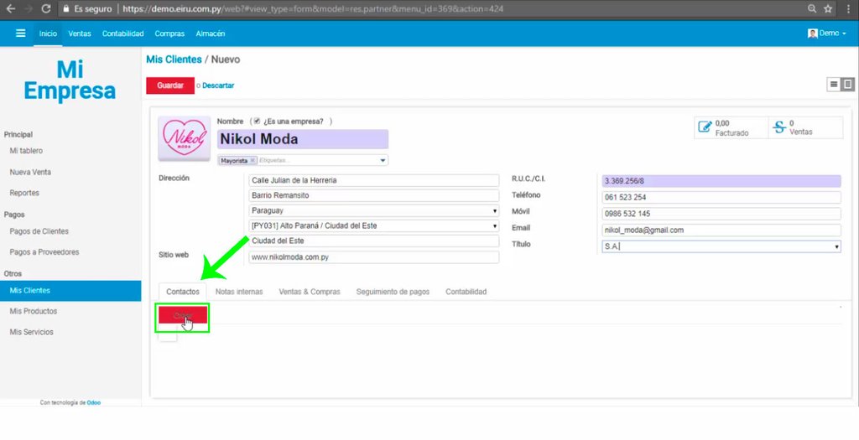Open Facturado invoice stat button
The image size is (859, 440).
[731, 127]
